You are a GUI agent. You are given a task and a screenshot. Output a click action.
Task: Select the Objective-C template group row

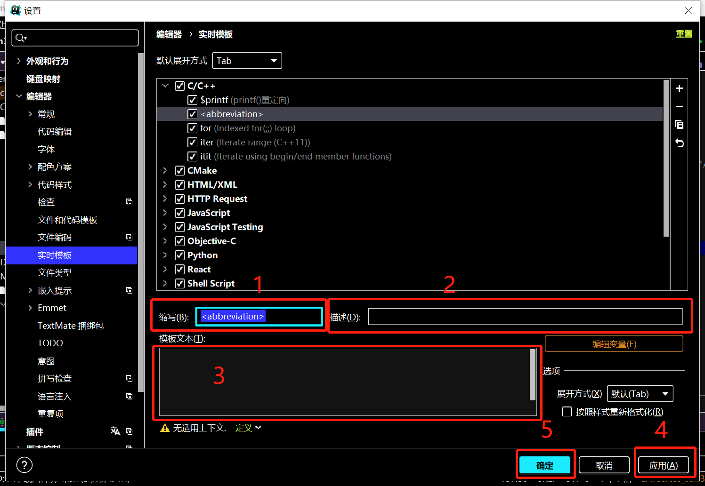[410, 241]
